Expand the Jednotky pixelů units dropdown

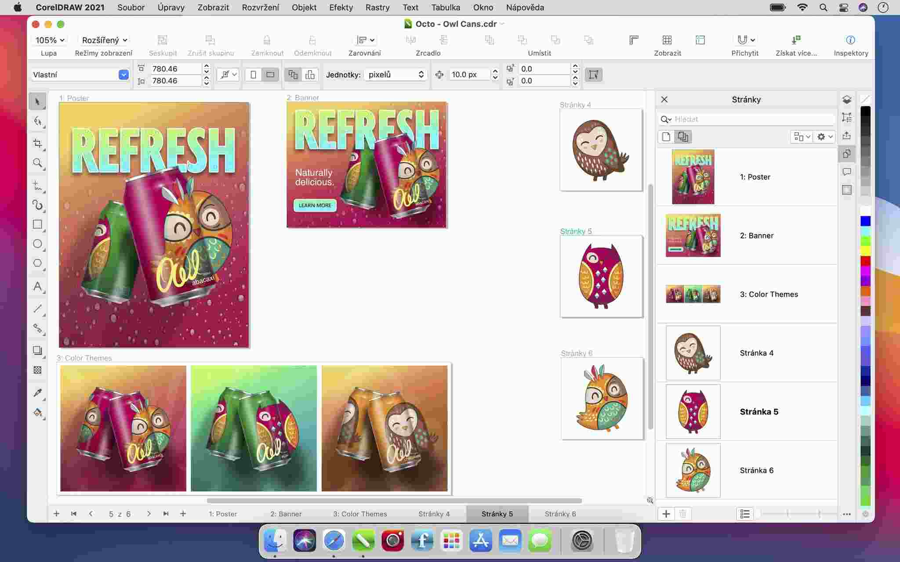click(396, 75)
